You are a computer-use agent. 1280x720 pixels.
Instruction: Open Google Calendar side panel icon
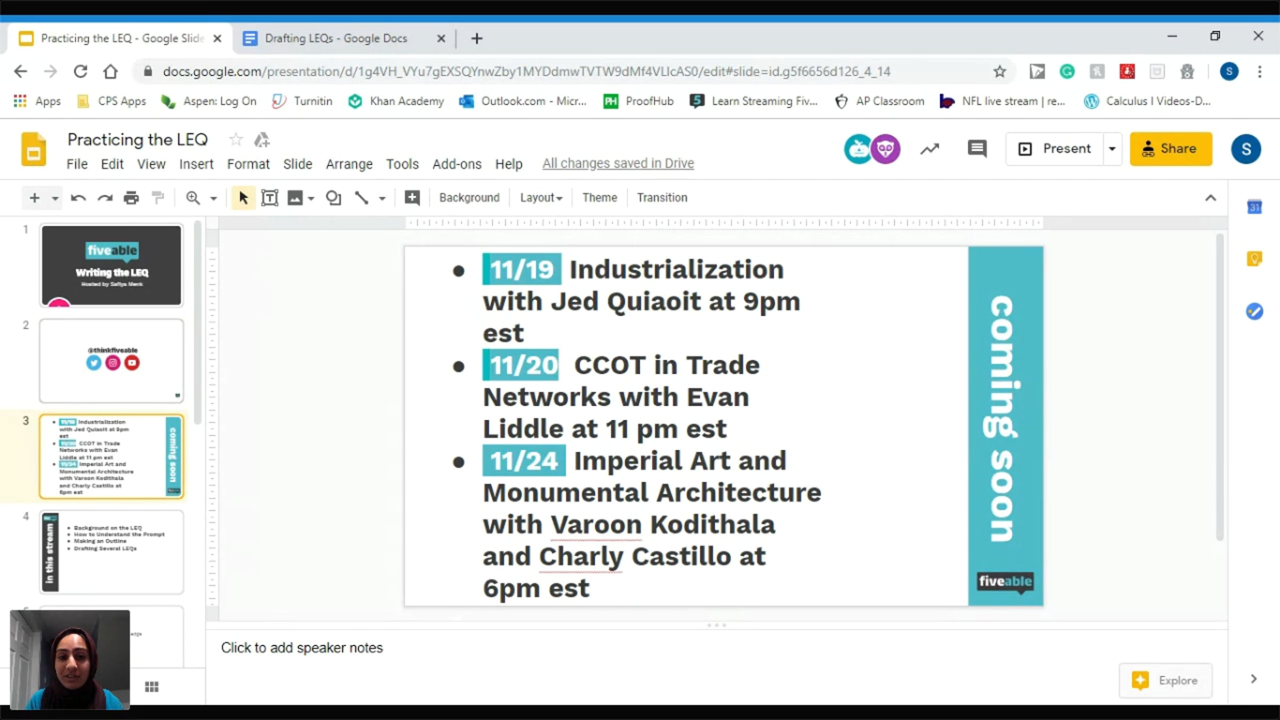pos(1254,207)
